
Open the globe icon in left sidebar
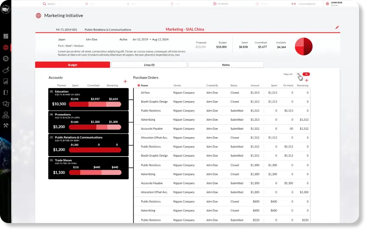pyautogui.click(x=6, y=48)
